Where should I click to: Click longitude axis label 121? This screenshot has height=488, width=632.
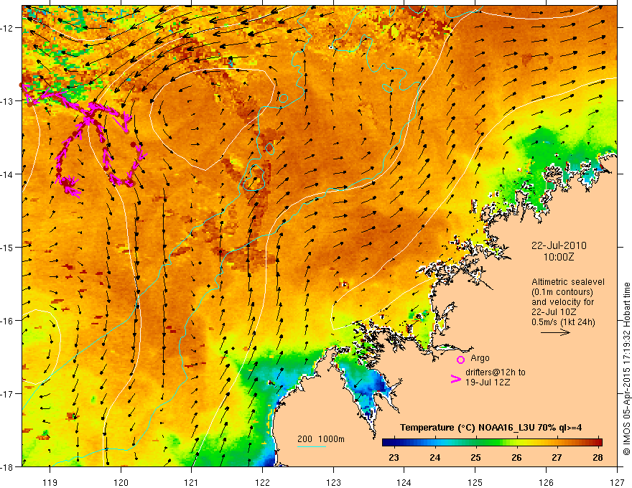pyautogui.click(x=192, y=482)
